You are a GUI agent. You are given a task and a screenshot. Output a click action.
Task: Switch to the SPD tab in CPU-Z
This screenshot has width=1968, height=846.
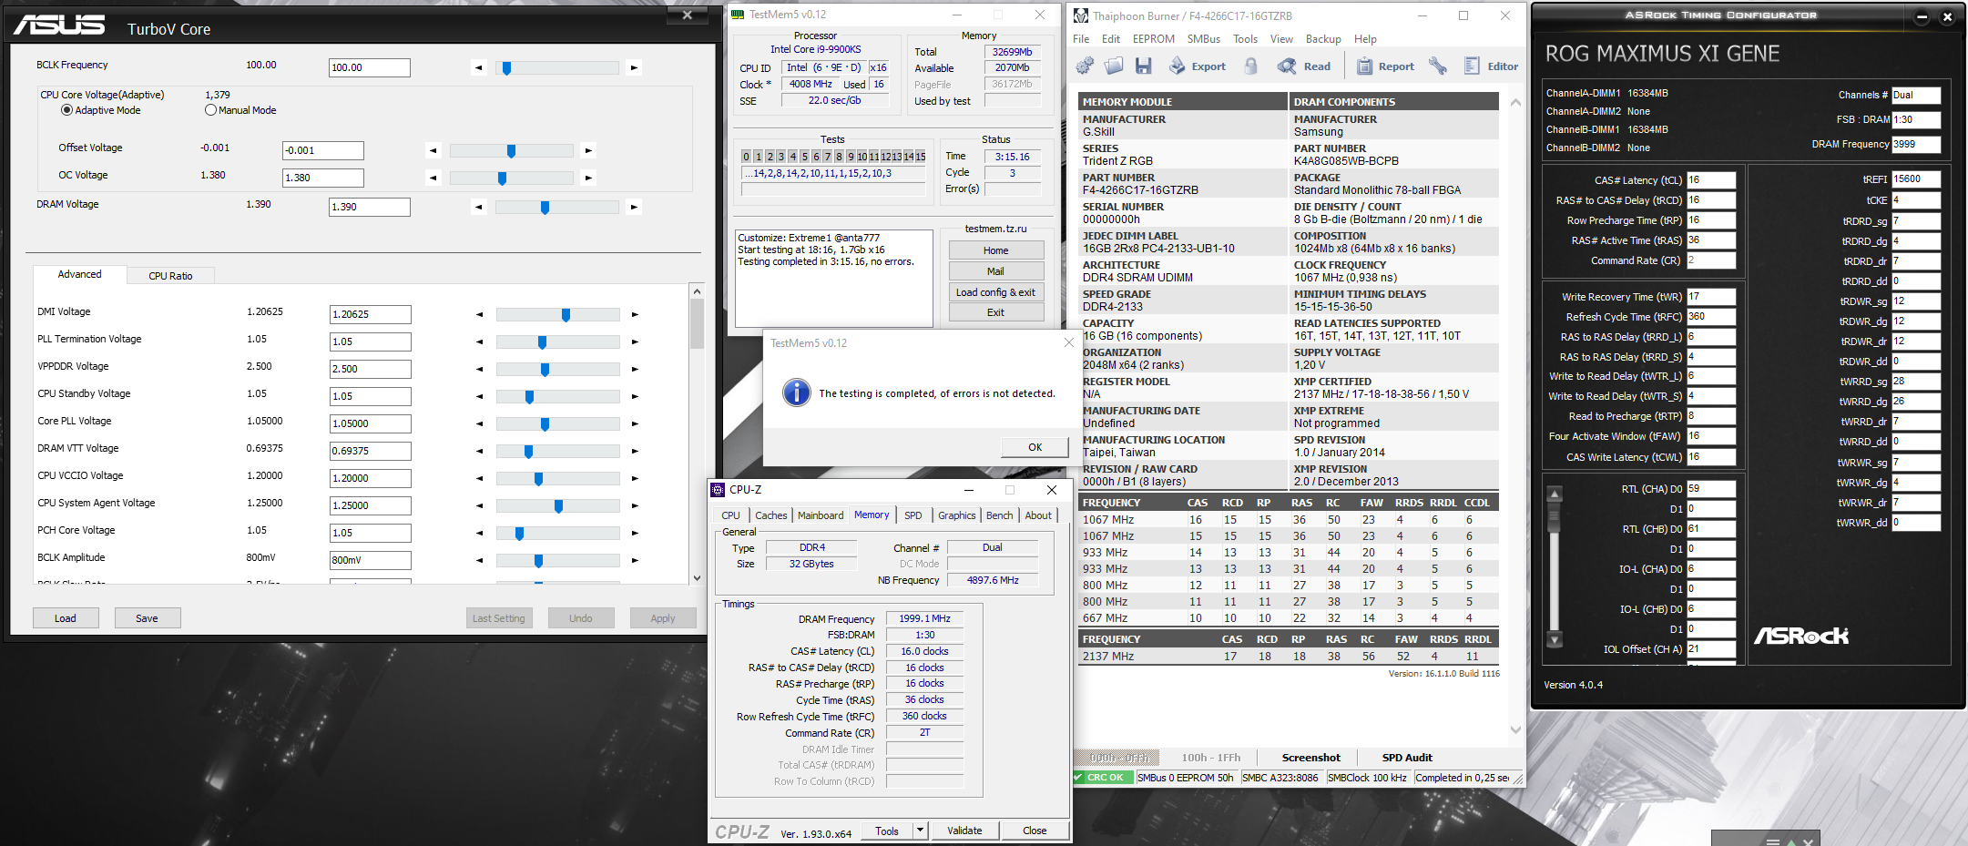pyautogui.click(x=913, y=515)
